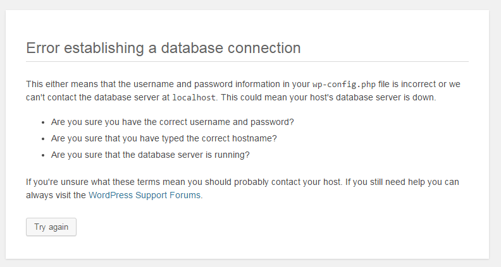Click the localhost server name text

click(x=194, y=97)
